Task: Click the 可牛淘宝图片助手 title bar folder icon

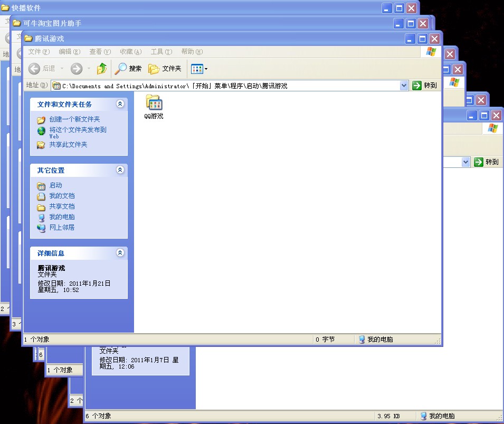Action: tap(17, 23)
